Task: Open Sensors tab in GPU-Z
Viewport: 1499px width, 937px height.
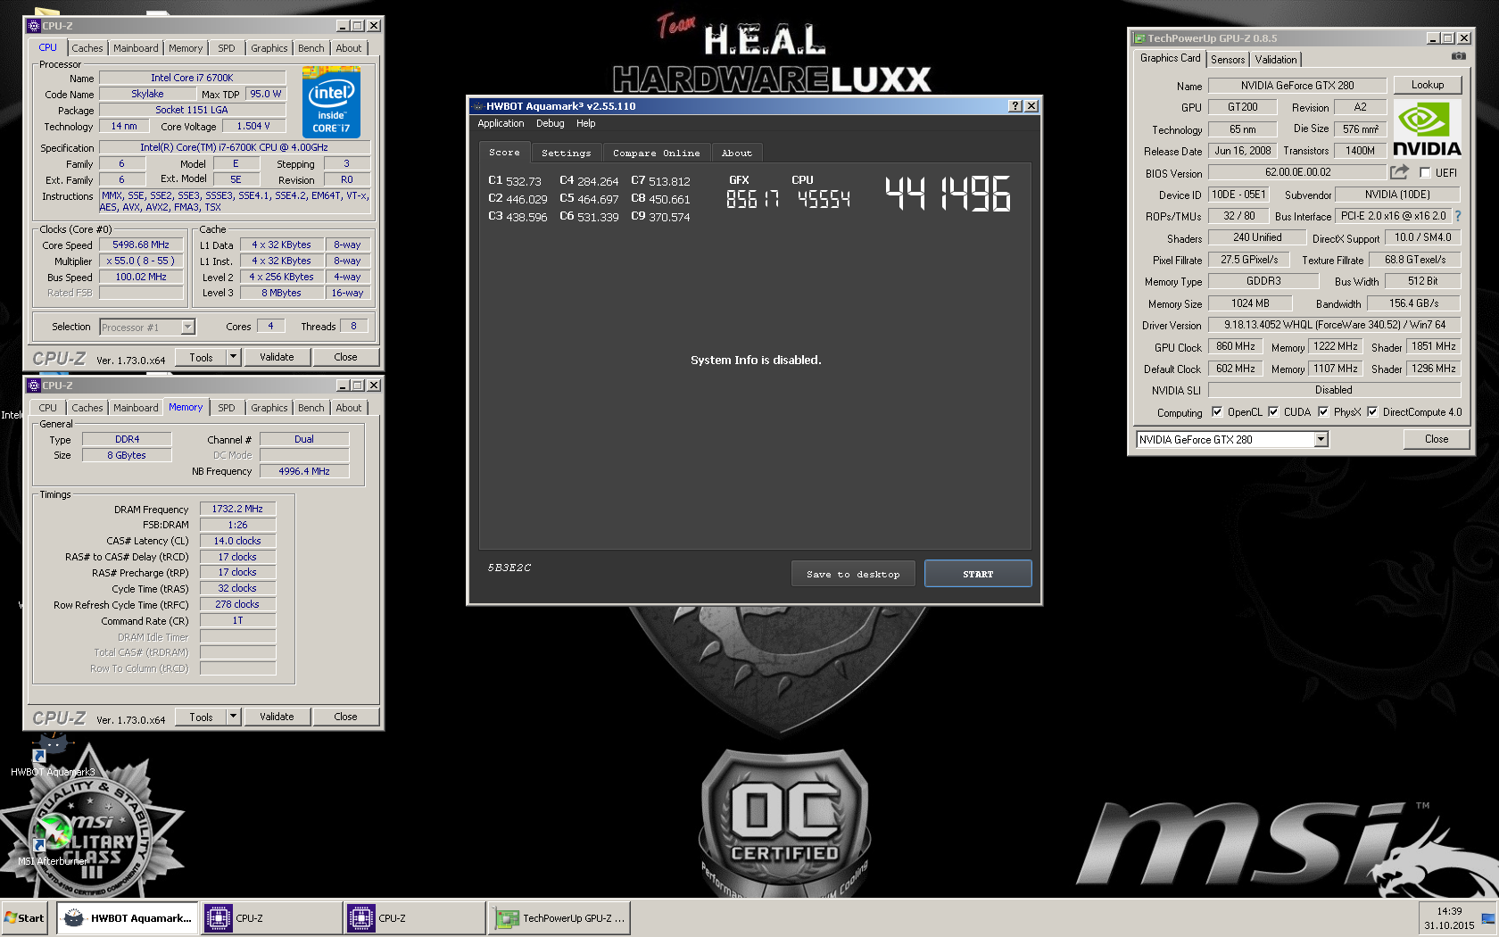Action: [1228, 60]
